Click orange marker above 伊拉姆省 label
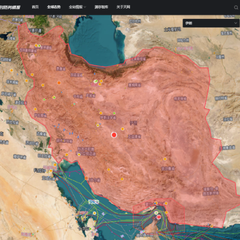 [35, 109]
